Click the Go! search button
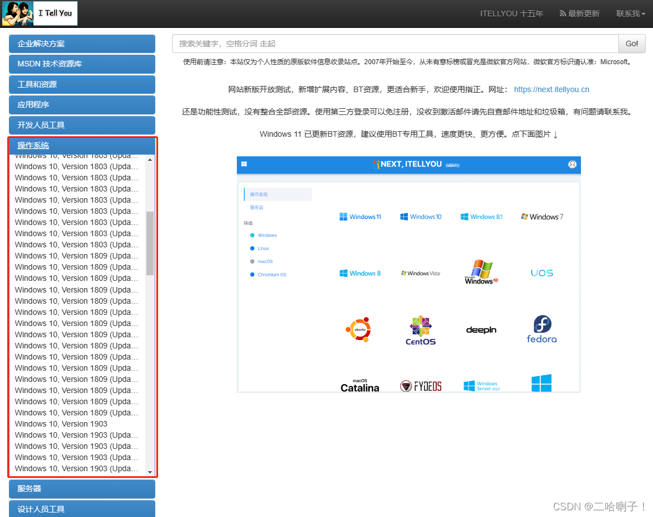The height and width of the screenshot is (517, 653). (631, 44)
